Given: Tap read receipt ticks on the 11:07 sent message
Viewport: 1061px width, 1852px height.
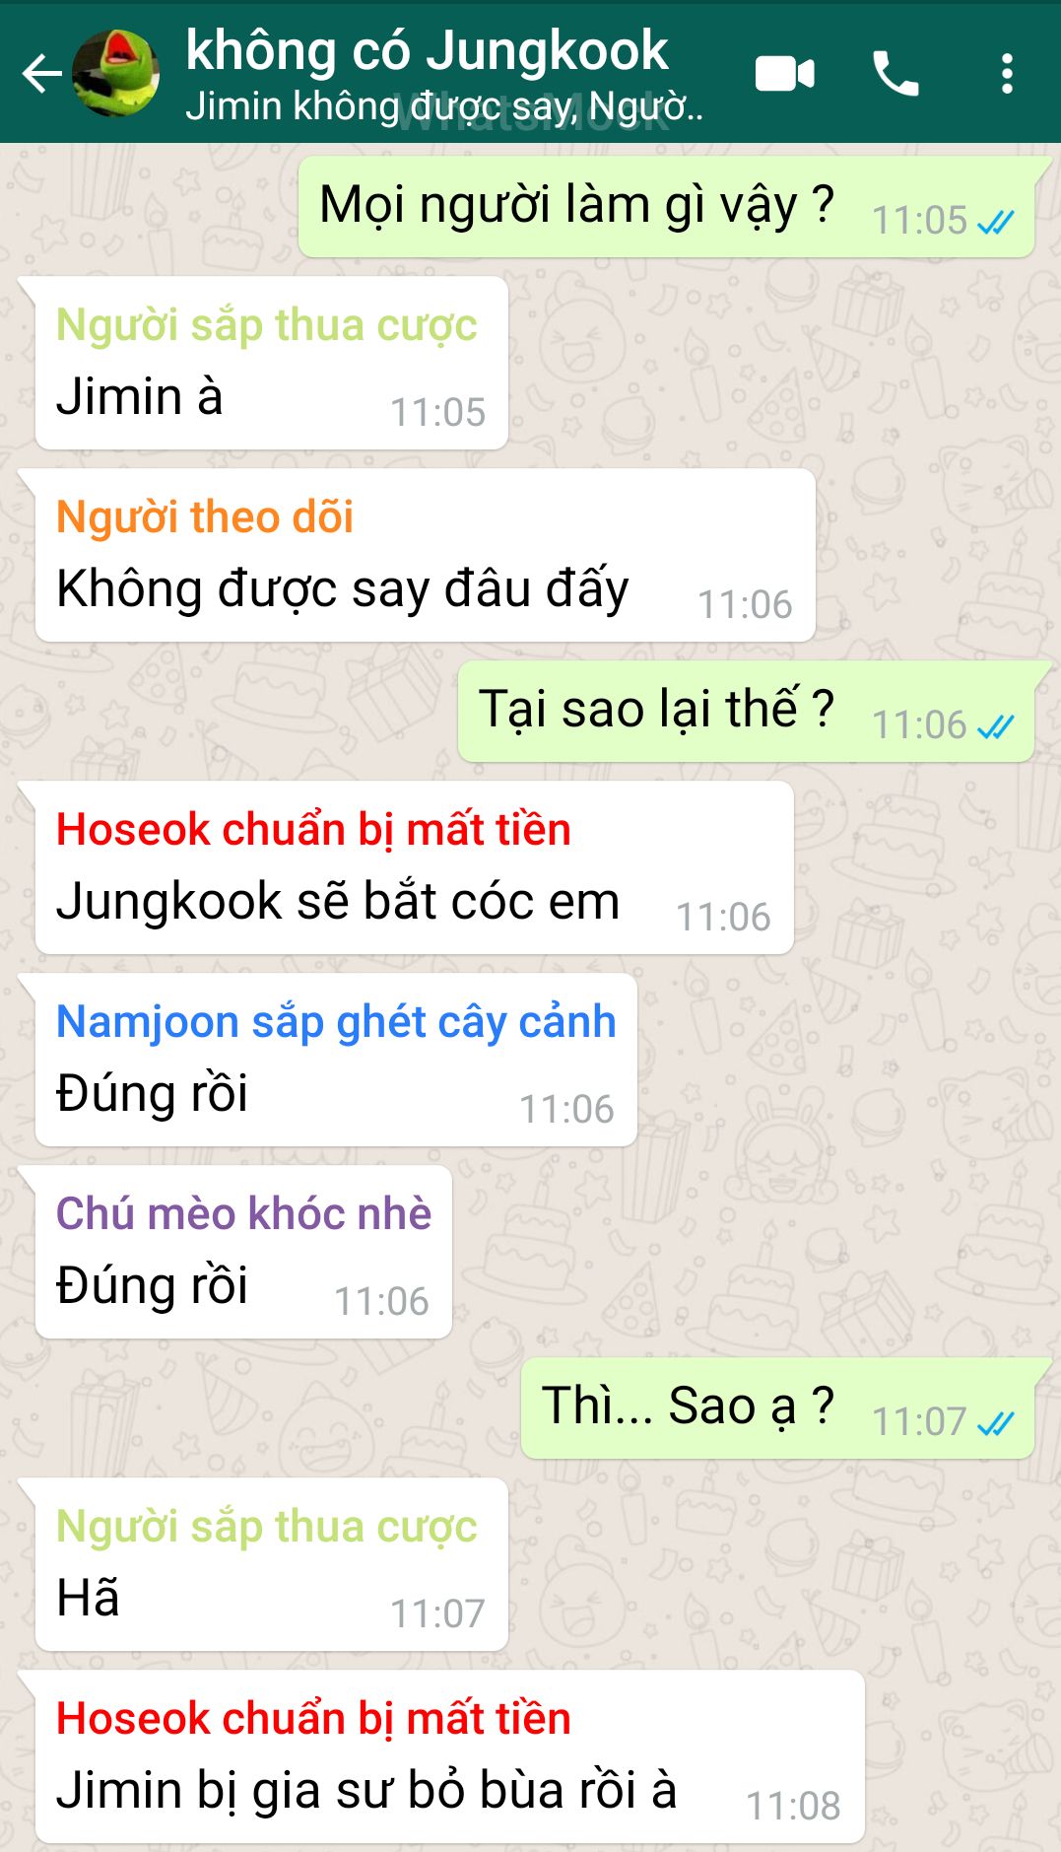Looking at the screenshot, I should tap(995, 1423).
